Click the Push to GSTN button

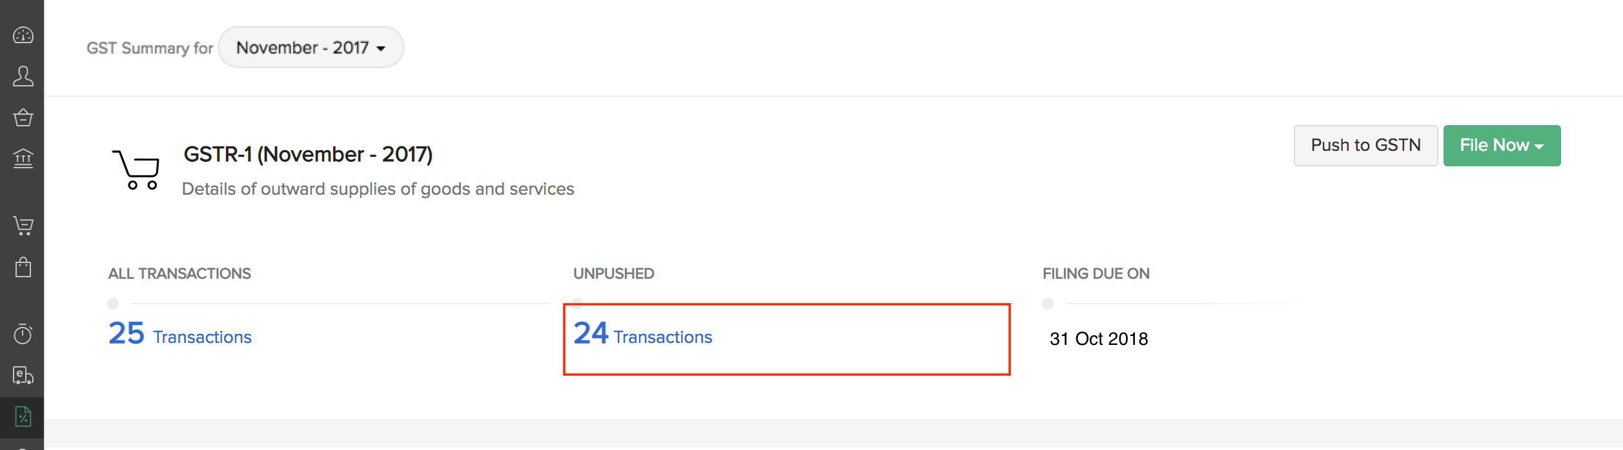(1365, 146)
